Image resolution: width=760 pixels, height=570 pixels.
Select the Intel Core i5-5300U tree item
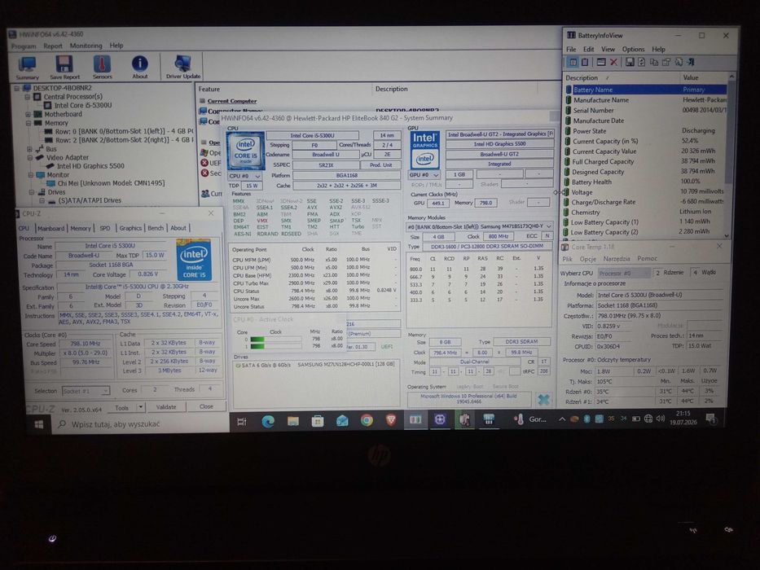[x=83, y=106]
